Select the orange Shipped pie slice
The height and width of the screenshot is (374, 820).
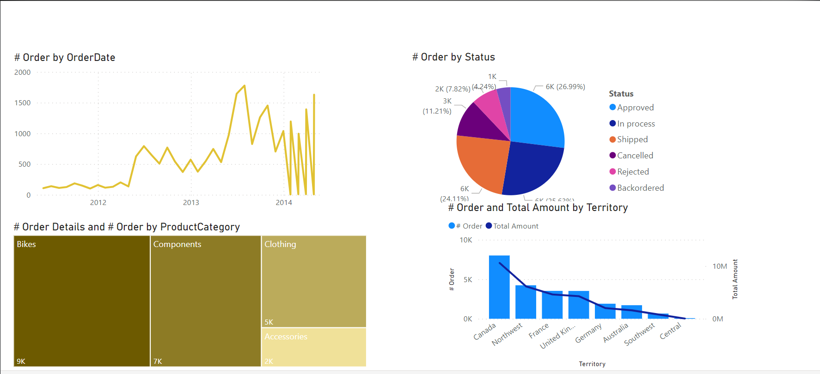[481, 162]
